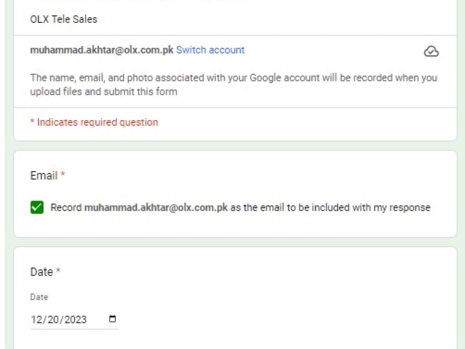Screen dimensions: 465x349
Task: Click the Email question title
Action: pyautogui.click(x=44, y=176)
